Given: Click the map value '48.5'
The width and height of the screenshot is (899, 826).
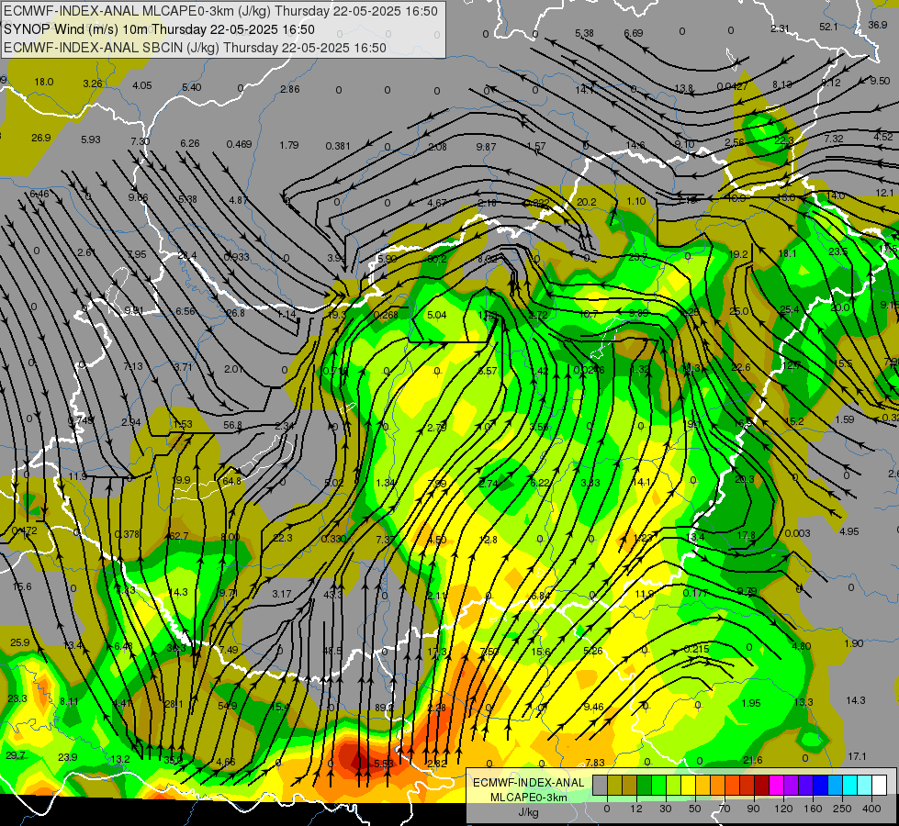Looking at the screenshot, I should click(332, 651).
